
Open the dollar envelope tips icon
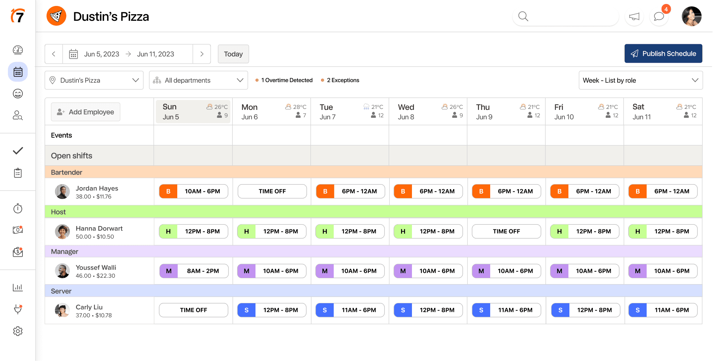[x=18, y=252]
